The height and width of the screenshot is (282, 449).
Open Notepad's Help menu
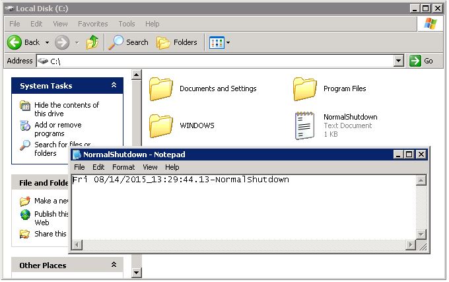tap(172, 167)
